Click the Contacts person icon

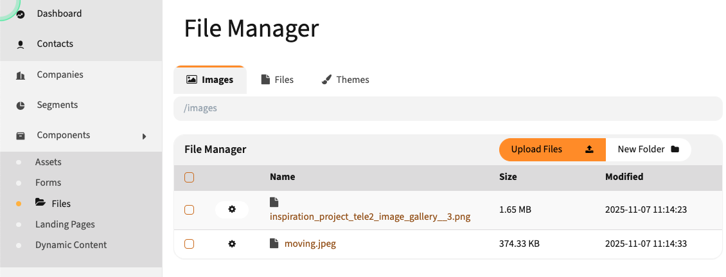click(21, 45)
